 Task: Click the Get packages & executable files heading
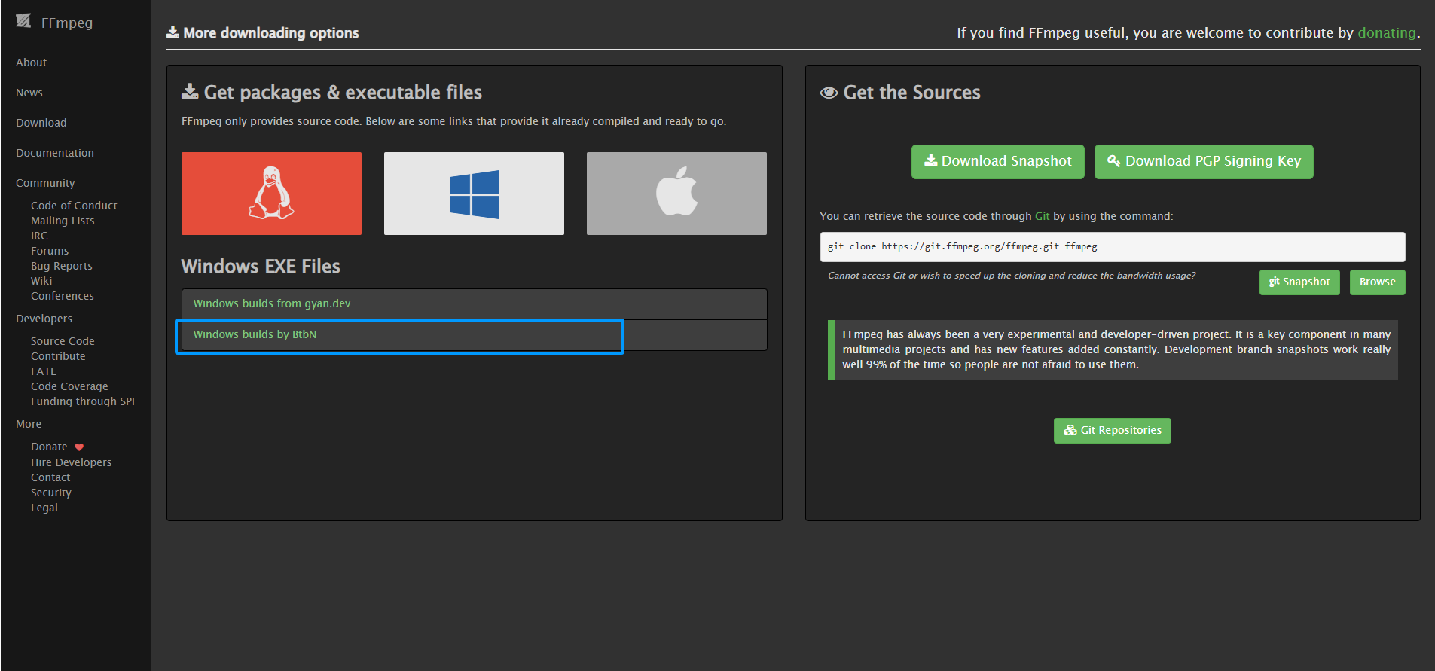pyautogui.click(x=331, y=93)
